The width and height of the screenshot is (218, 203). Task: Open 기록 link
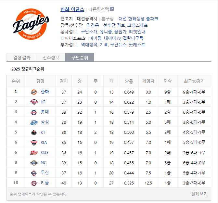(104, 44)
